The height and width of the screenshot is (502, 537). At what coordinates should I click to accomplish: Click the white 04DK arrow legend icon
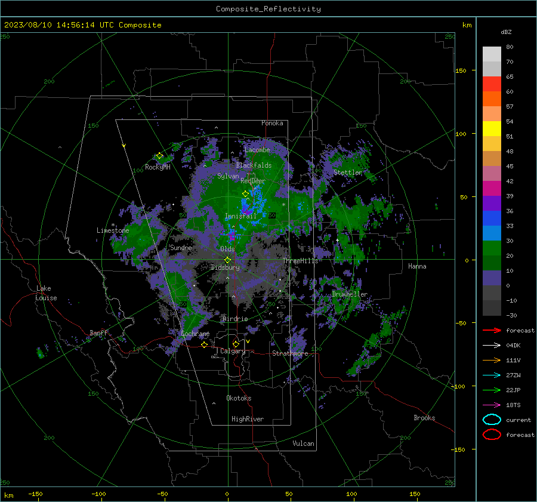click(492, 345)
